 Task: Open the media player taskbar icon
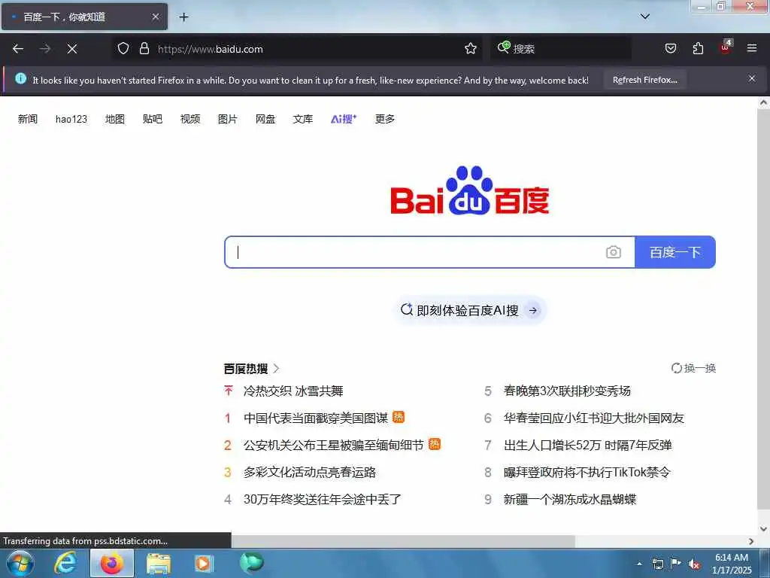203,563
